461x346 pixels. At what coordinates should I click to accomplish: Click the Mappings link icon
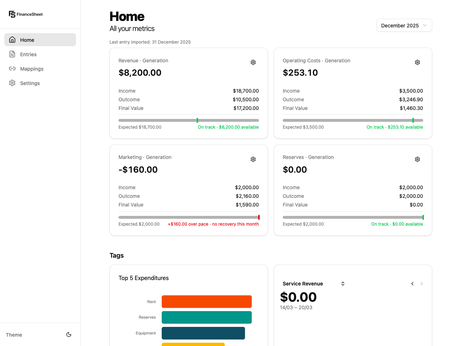tap(12, 68)
